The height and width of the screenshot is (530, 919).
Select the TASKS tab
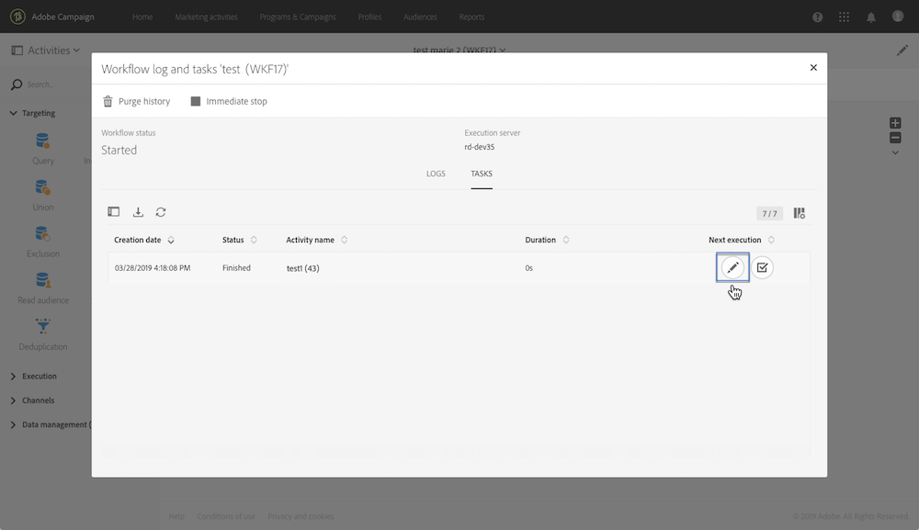click(482, 174)
